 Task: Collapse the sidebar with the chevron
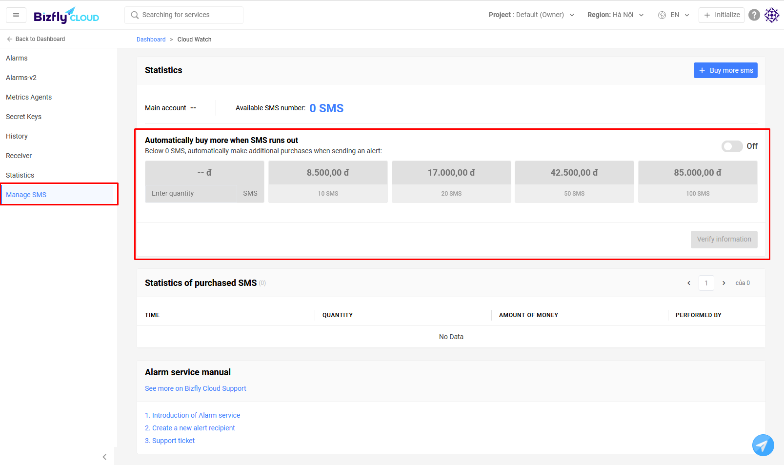click(x=104, y=457)
